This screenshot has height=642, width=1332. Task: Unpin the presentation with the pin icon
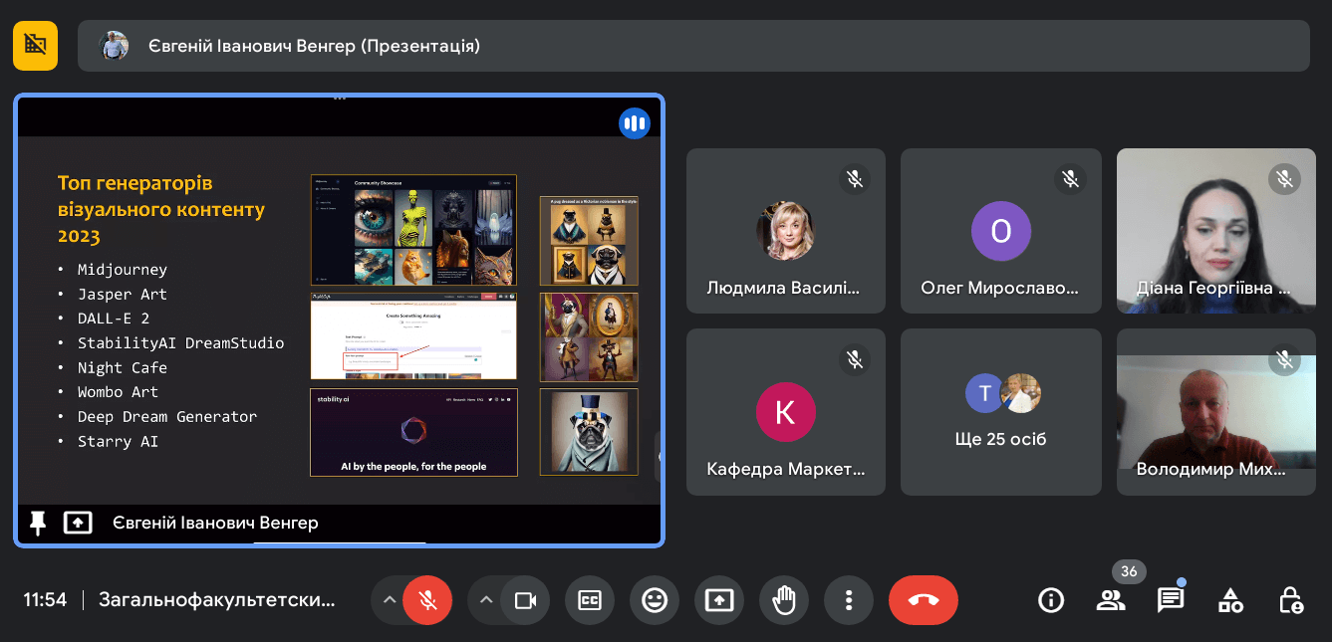click(38, 523)
